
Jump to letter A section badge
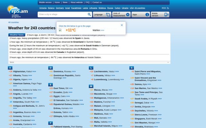pos(10,68)
